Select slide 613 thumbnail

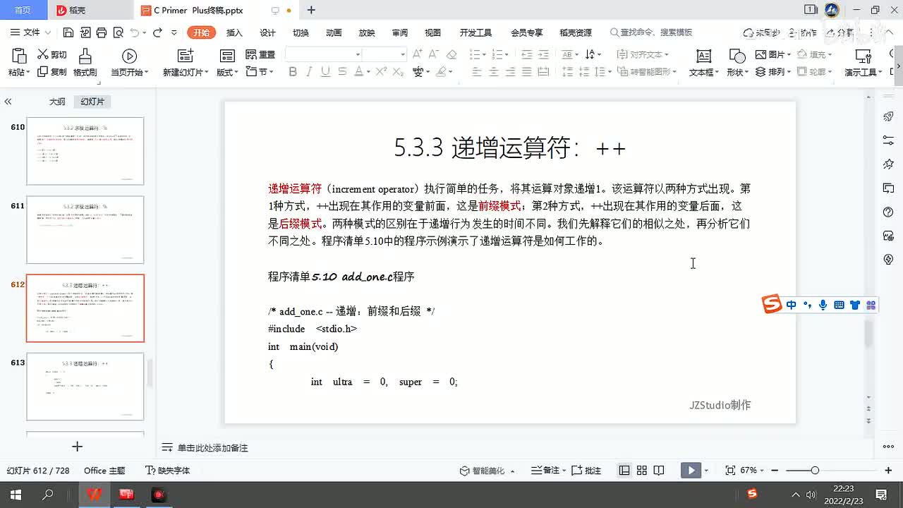coord(85,387)
